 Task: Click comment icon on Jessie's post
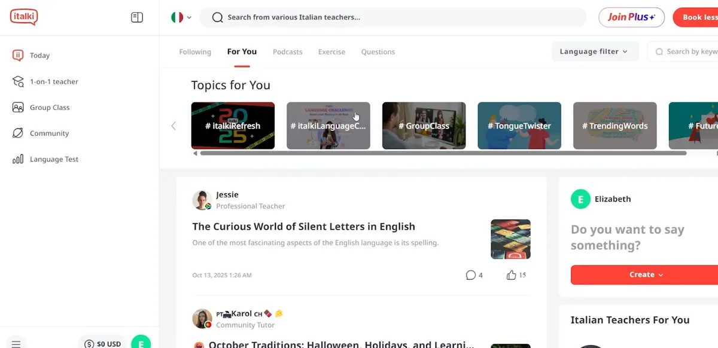[471, 275]
